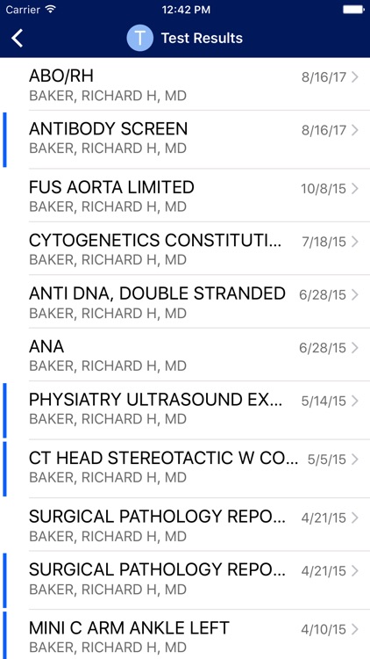The height and width of the screenshot is (659, 370).
Task: Tap the T profile avatar circle
Action: (139, 39)
